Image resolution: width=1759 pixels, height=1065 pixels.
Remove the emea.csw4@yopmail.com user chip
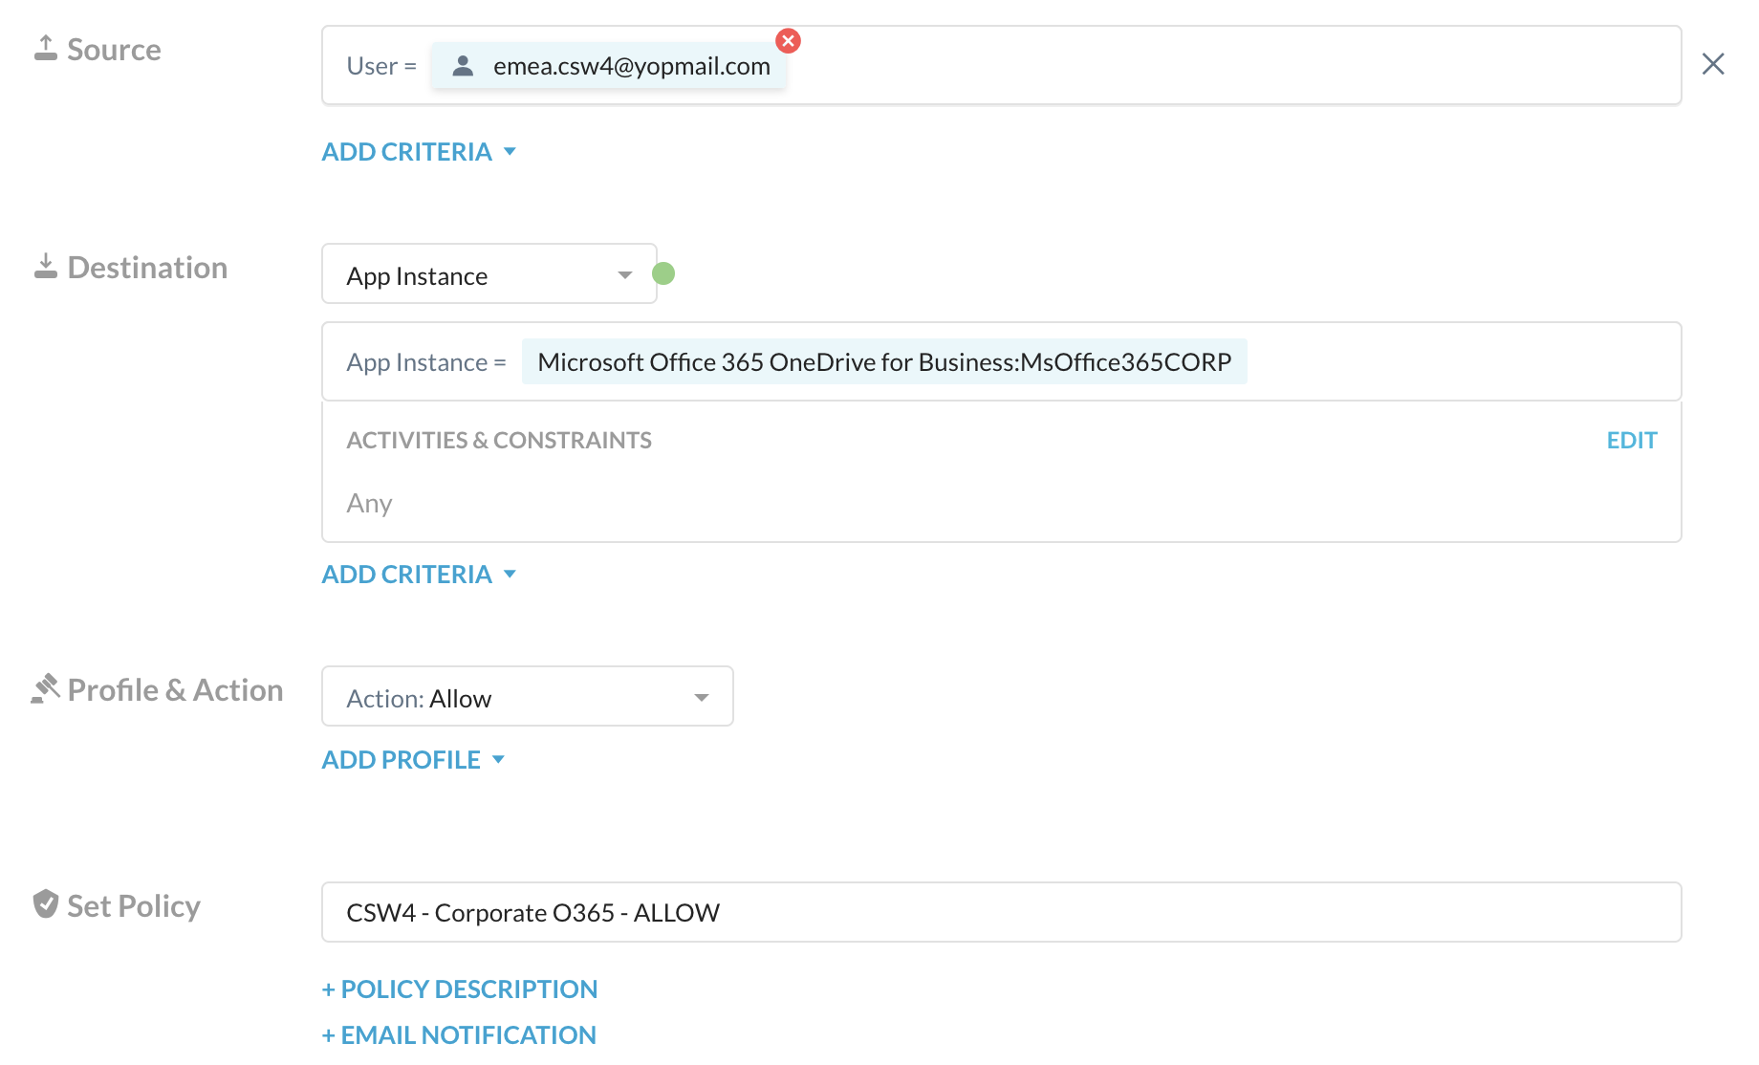coord(788,41)
